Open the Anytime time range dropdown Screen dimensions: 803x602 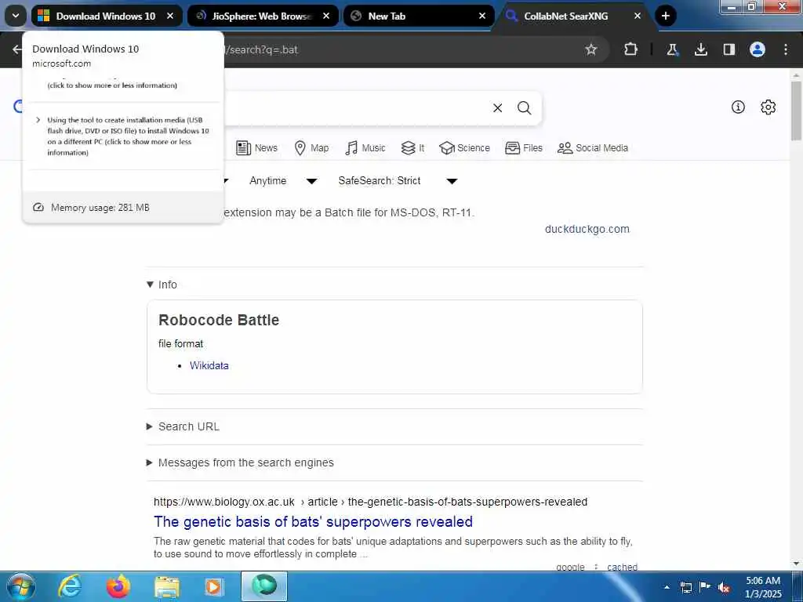pos(283,181)
